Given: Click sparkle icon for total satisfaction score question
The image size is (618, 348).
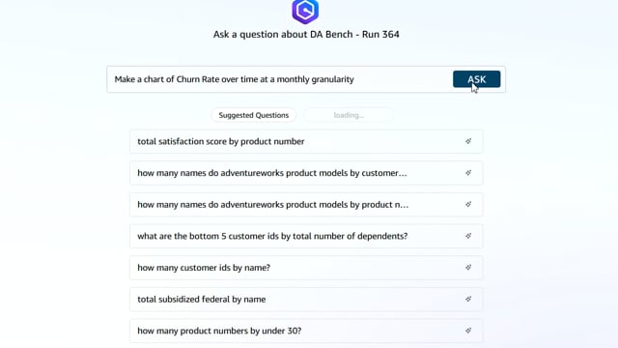Looking at the screenshot, I should [468, 141].
